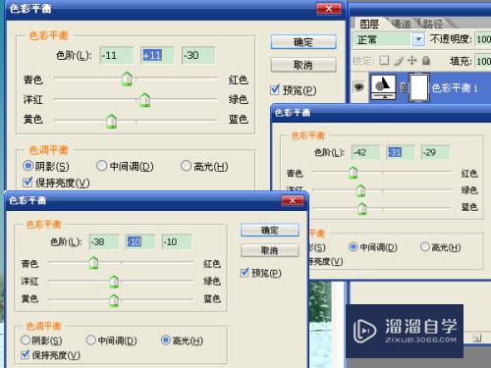491x368 pixels.
Task: Click cyan-red slider handle in -11 dialog
Action: 127,79
